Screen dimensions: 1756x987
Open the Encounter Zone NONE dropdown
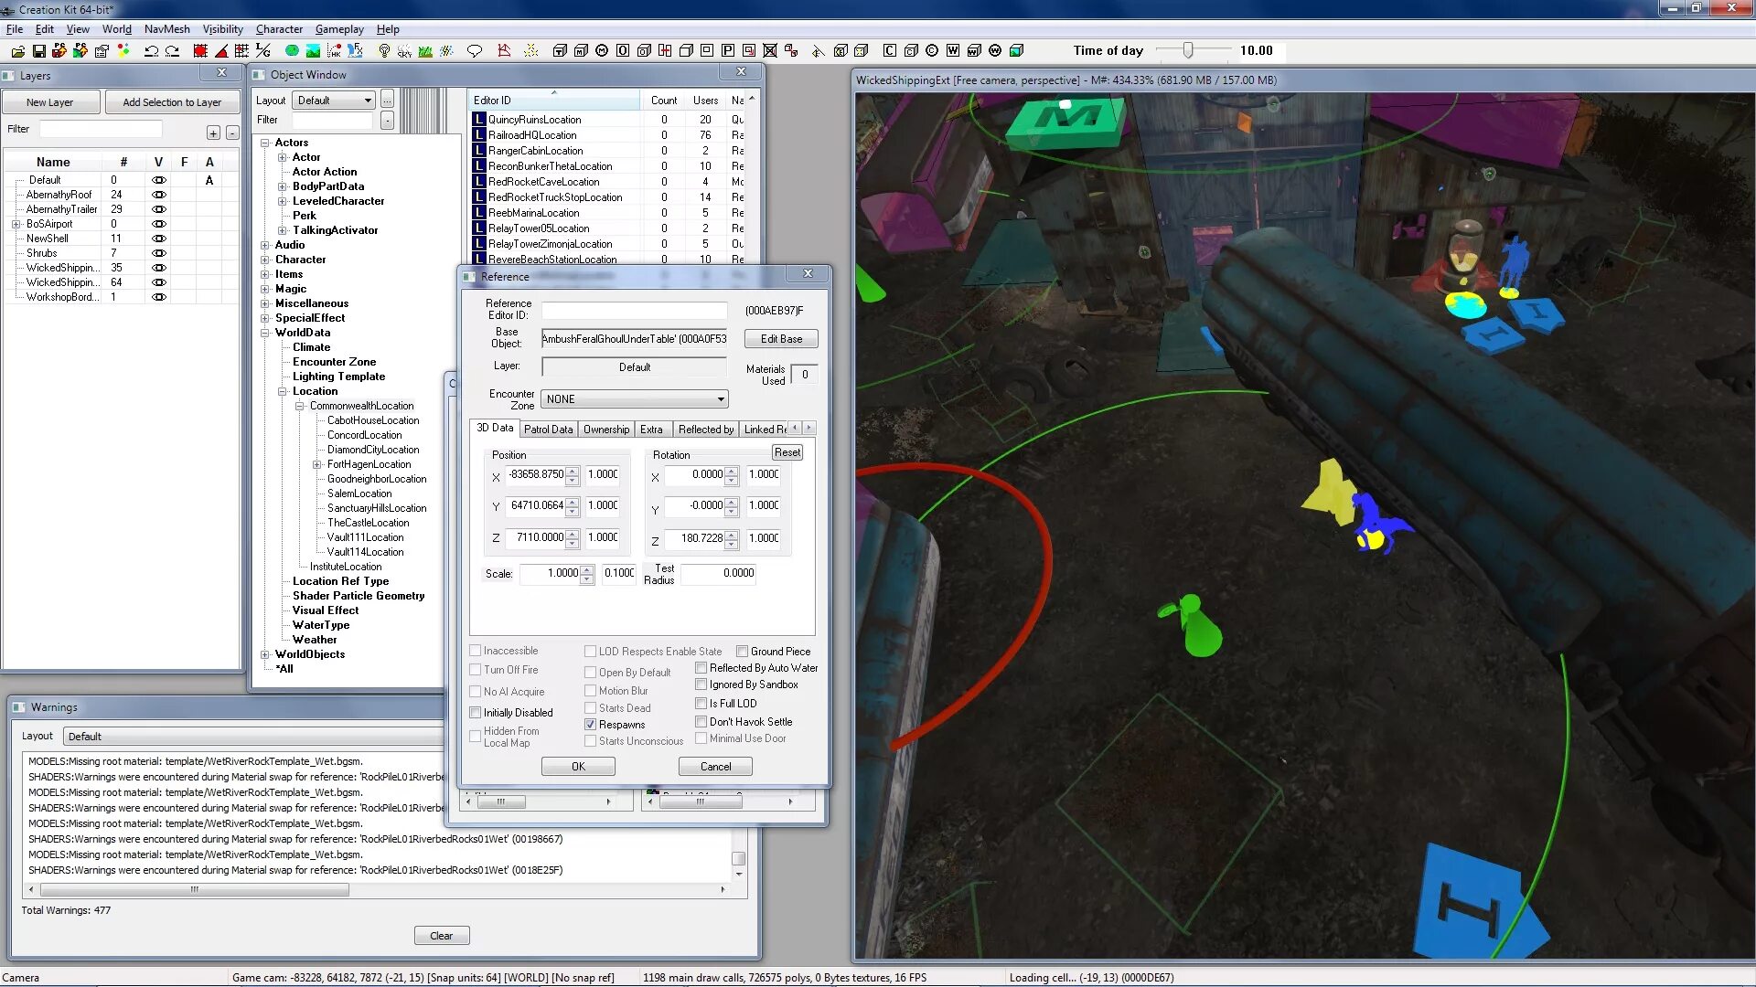click(635, 399)
